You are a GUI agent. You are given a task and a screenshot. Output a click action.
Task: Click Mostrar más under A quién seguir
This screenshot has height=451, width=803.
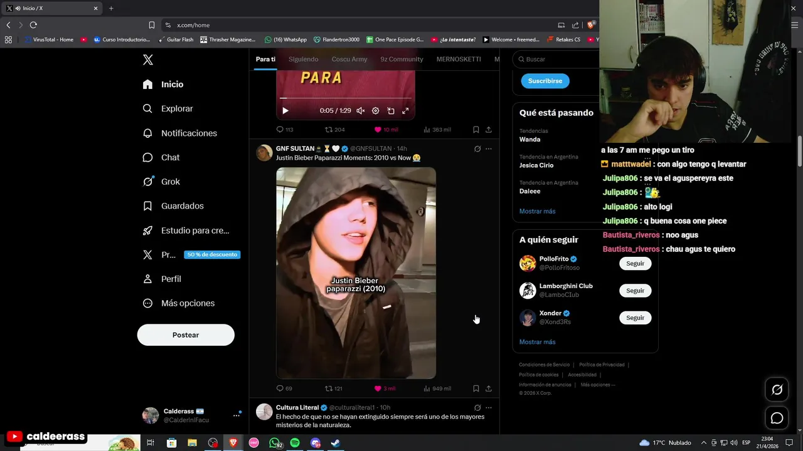coord(537,343)
